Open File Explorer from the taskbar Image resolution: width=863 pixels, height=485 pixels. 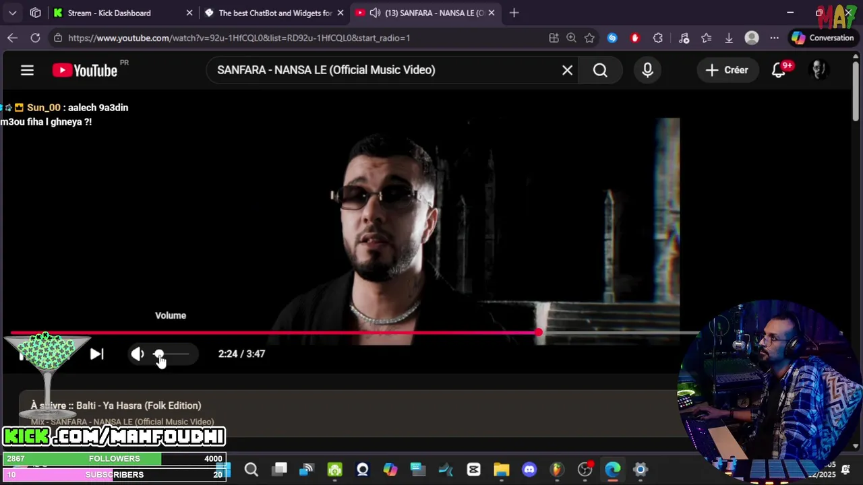(501, 470)
